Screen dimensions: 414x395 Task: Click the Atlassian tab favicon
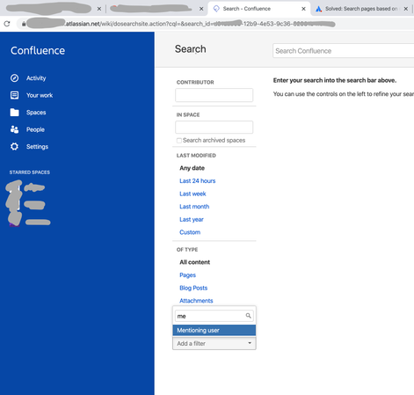tap(318, 9)
